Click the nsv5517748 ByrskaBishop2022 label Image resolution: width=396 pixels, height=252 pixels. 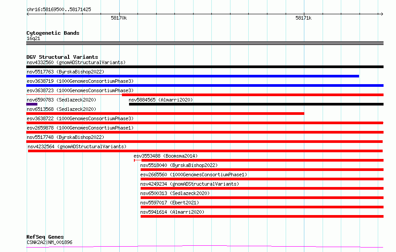pos(65,137)
